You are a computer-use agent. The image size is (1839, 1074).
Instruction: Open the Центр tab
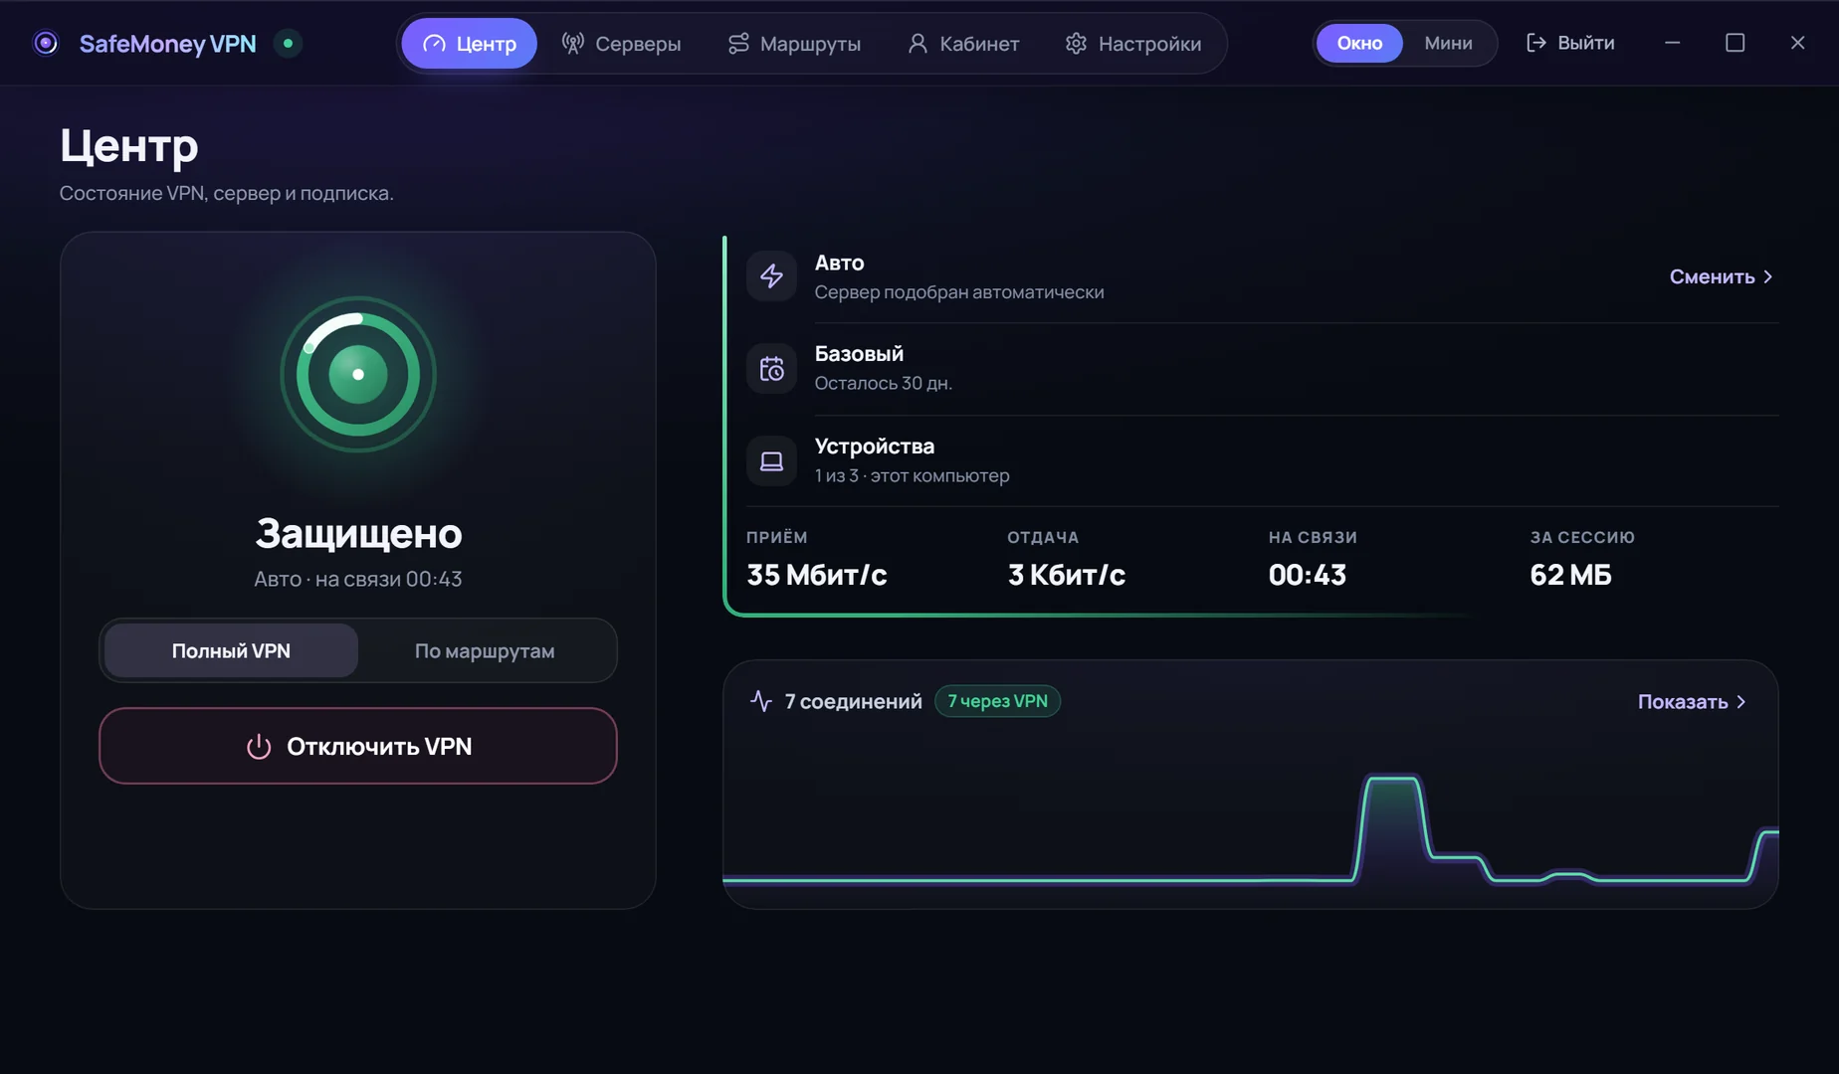(x=469, y=43)
